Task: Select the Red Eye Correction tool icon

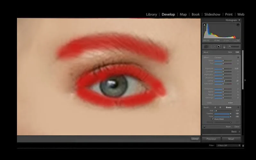Action: pyautogui.click(x=219, y=47)
